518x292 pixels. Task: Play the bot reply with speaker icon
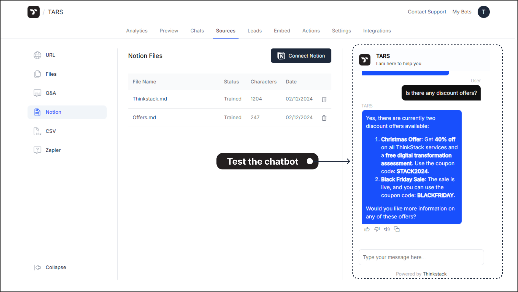pos(387,229)
